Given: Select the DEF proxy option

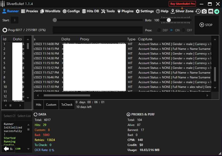Looking at the screenshot, I should [x=159, y=30].
